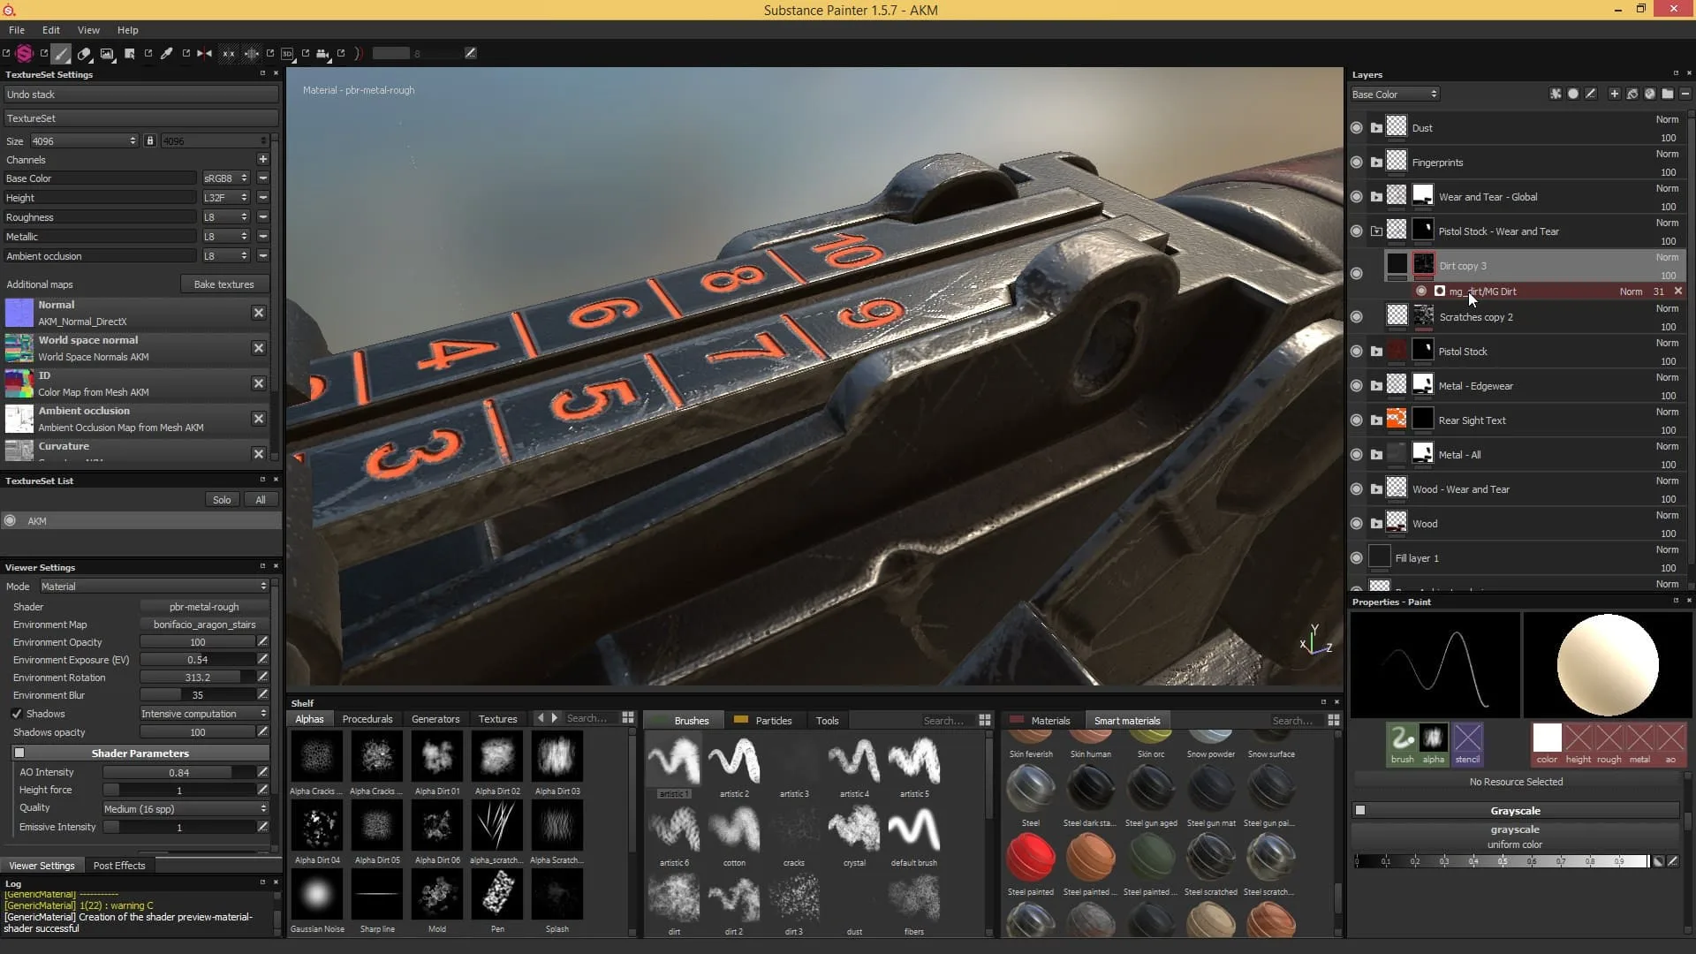Delete the selected layer with the minus icon
Screen dimensions: 1696x954
(1685, 93)
